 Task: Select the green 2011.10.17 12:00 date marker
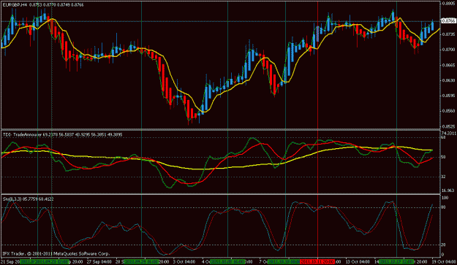[x=396, y=262]
